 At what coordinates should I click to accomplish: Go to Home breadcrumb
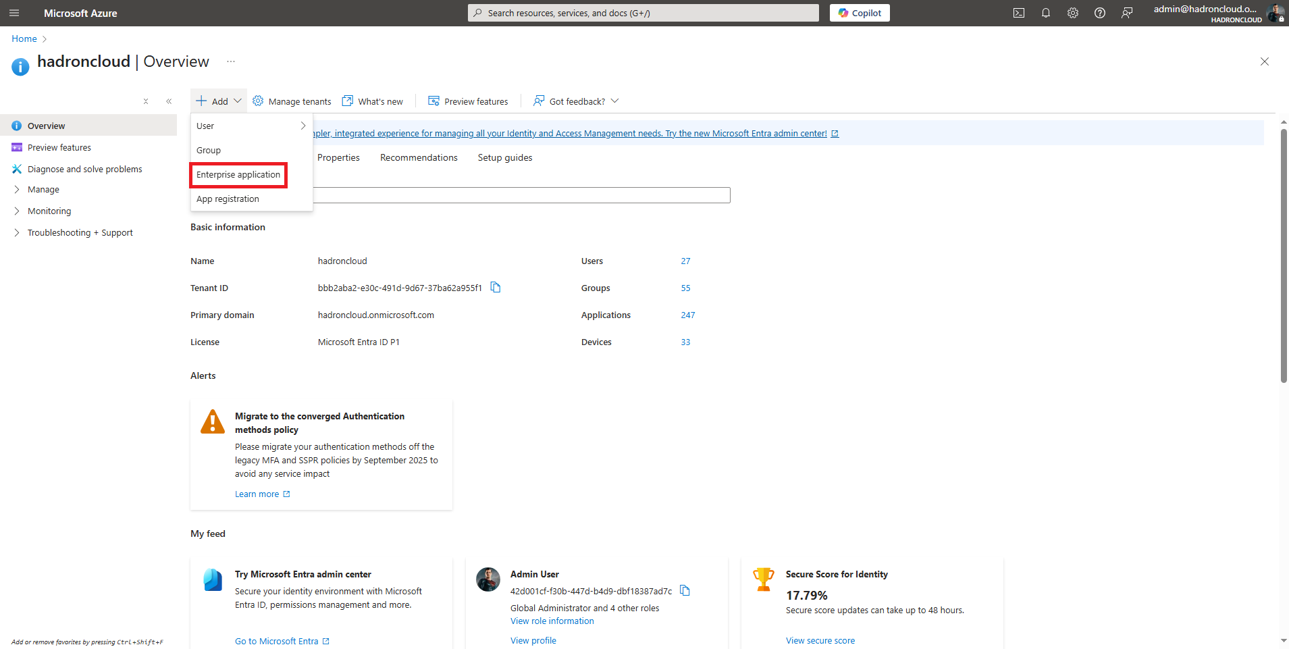point(24,38)
